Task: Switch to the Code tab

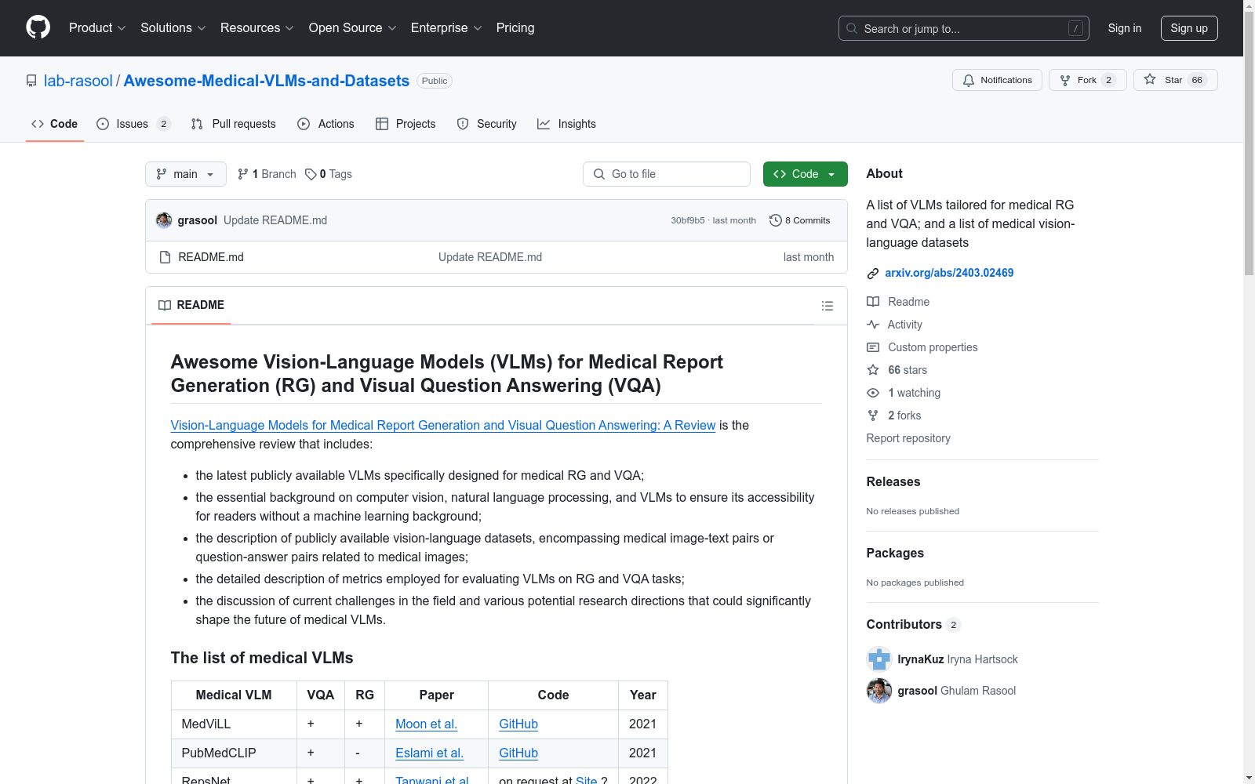Action: 55,124
